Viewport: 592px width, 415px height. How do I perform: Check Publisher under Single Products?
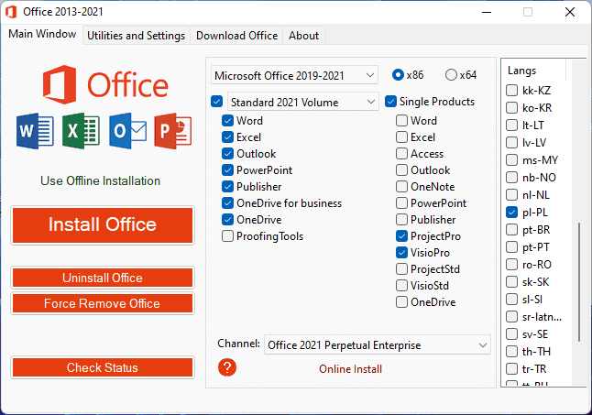pos(401,220)
